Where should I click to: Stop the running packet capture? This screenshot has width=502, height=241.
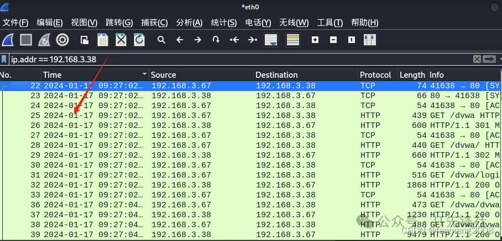tap(26, 40)
